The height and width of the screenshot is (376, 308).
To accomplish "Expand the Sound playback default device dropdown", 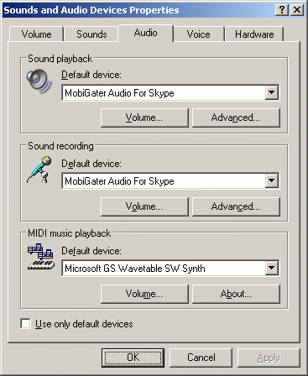I will click(272, 92).
